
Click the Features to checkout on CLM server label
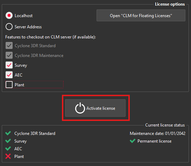point(51,37)
